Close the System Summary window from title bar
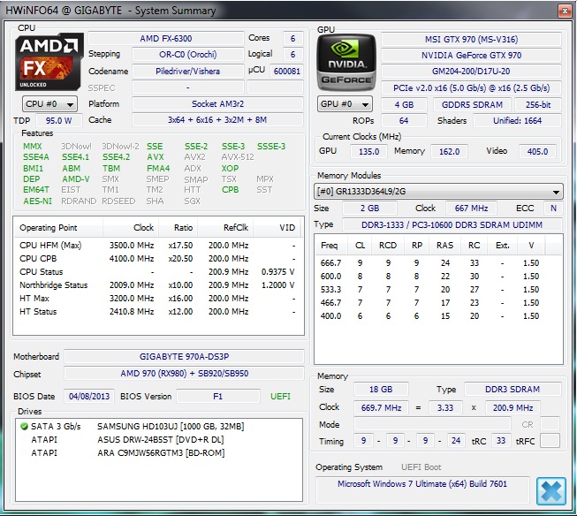 tap(565, 11)
